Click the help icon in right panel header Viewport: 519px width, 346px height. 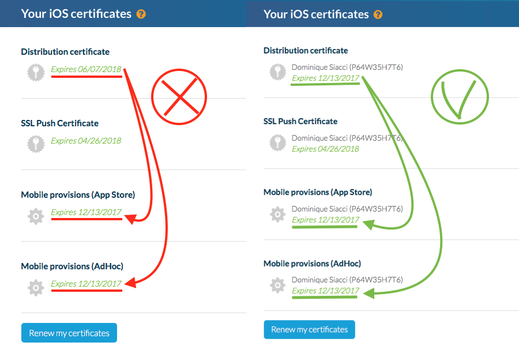pyautogui.click(x=378, y=14)
